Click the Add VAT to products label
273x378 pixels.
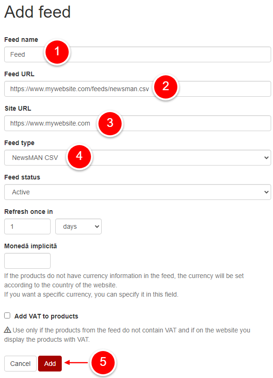tap(46, 316)
